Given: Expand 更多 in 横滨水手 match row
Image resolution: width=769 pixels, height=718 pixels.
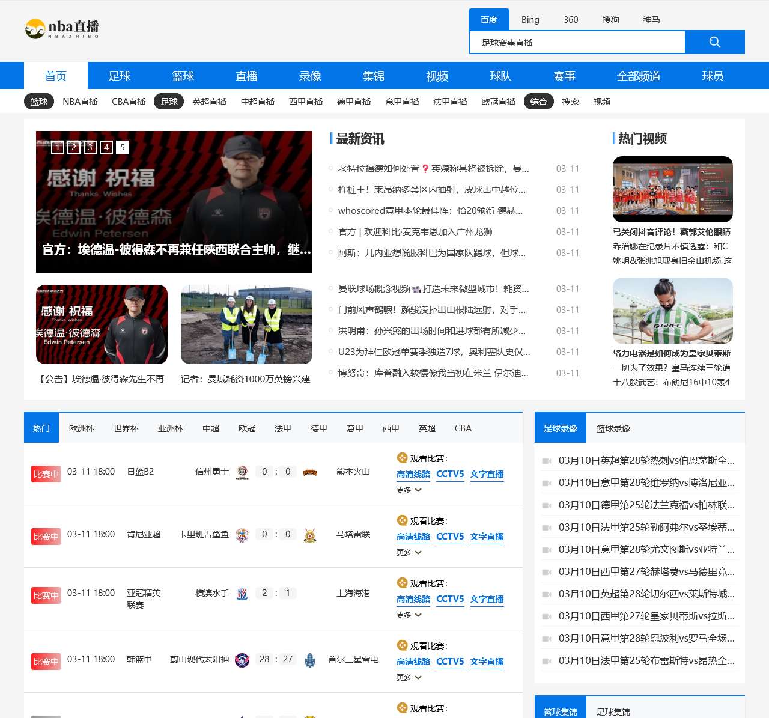Looking at the screenshot, I should click(x=409, y=615).
